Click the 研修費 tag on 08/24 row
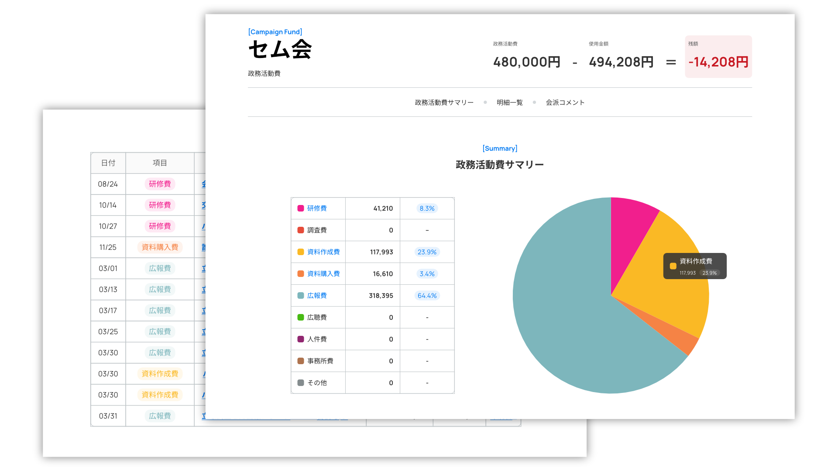Viewport: 838px width, 471px height. click(x=160, y=184)
